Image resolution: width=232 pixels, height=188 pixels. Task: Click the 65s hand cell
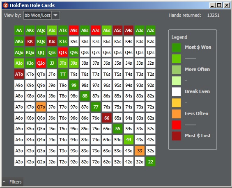coord(117,118)
